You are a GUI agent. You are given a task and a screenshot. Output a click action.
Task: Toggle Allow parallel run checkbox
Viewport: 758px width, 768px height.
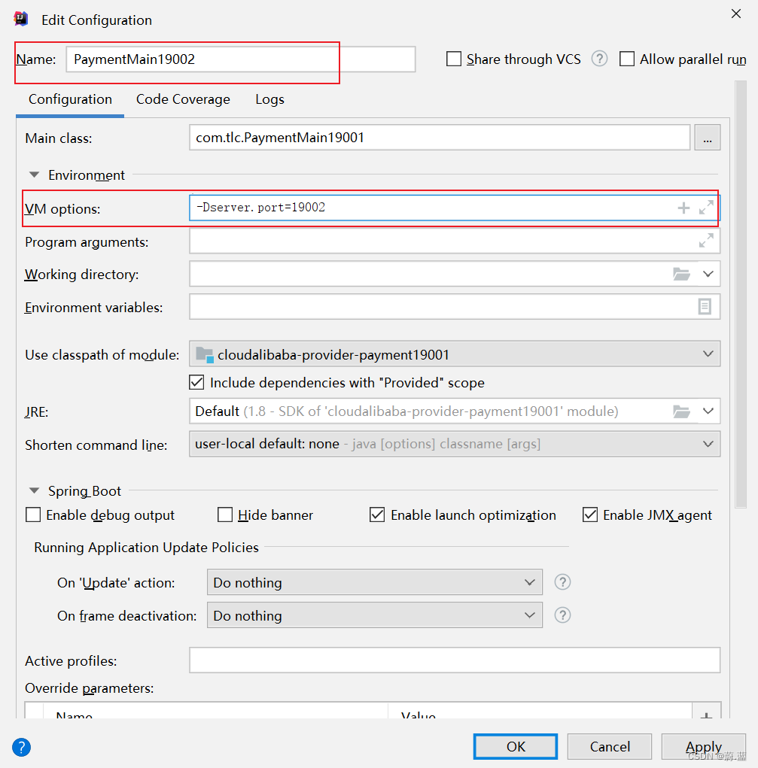pos(627,59)
